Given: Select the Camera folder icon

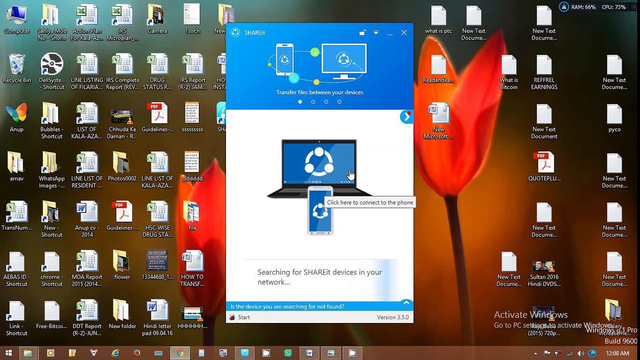Looking at the screenshot, I should (x=157, y=20).
